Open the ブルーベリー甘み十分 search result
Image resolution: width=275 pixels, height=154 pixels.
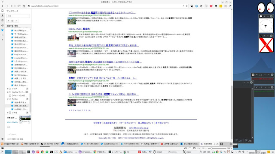click(x=102, y=12)
